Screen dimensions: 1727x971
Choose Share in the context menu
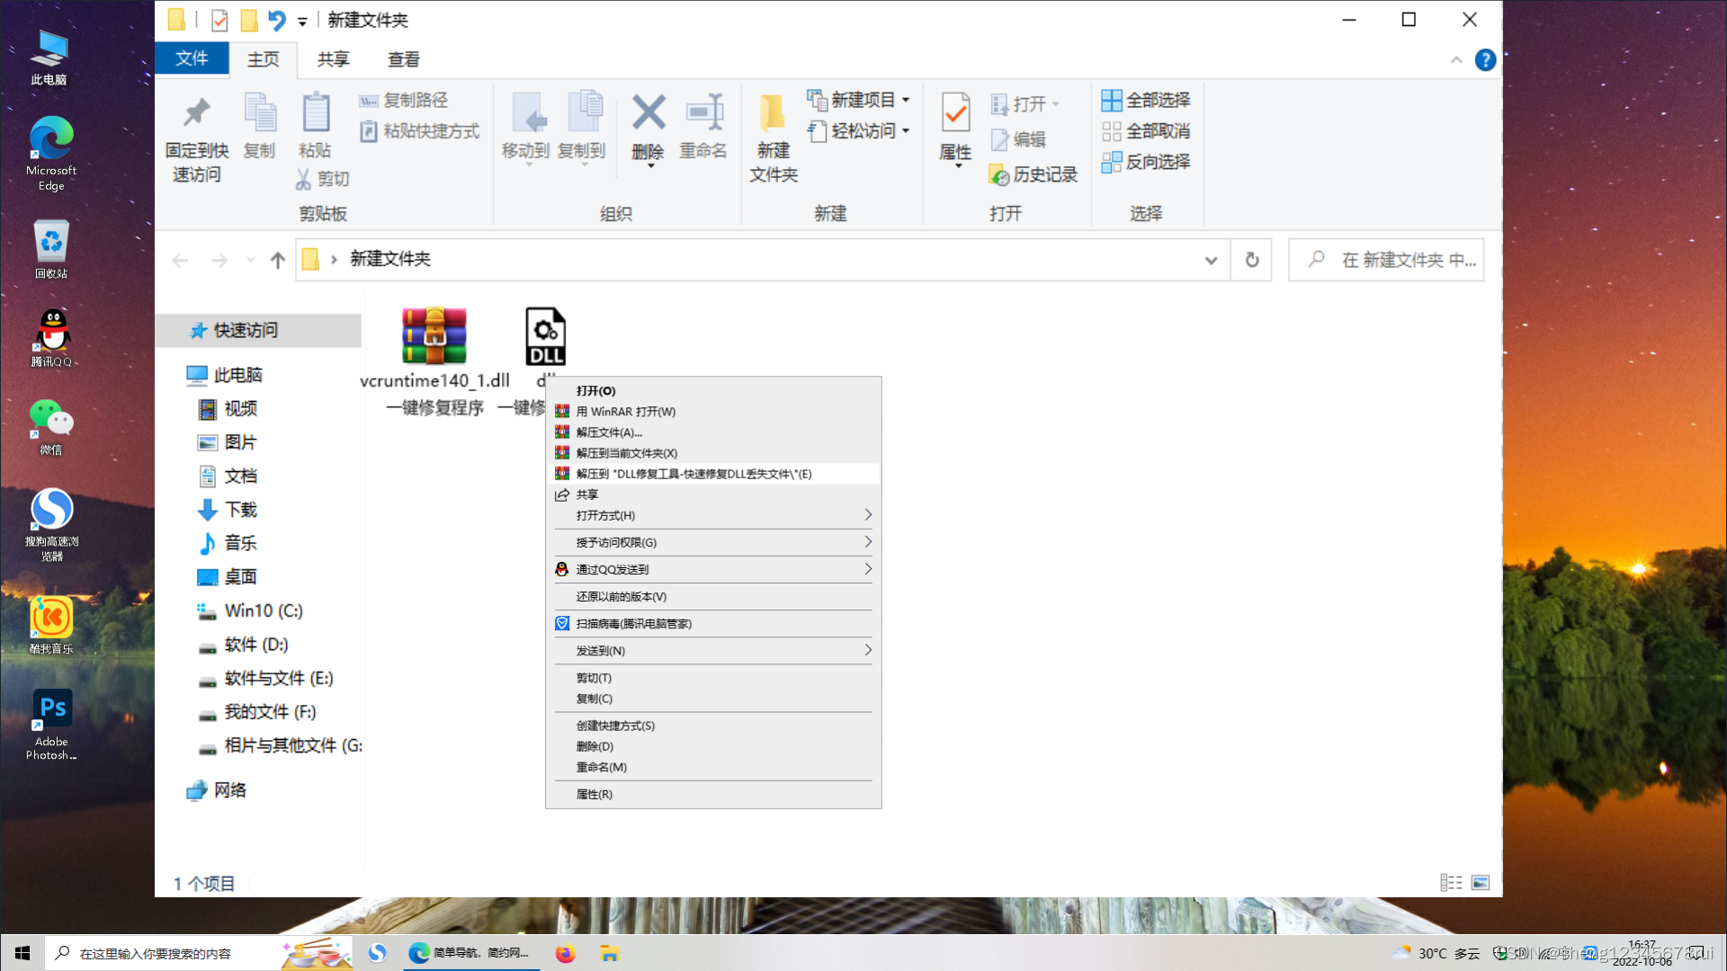pos(713,494)
